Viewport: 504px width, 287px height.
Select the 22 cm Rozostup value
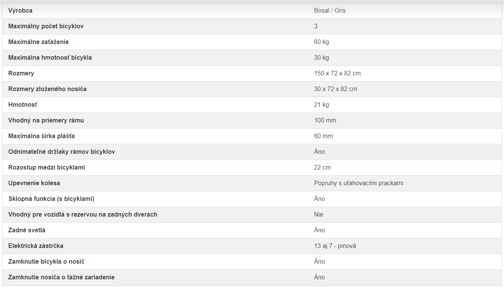pos(322,168)
